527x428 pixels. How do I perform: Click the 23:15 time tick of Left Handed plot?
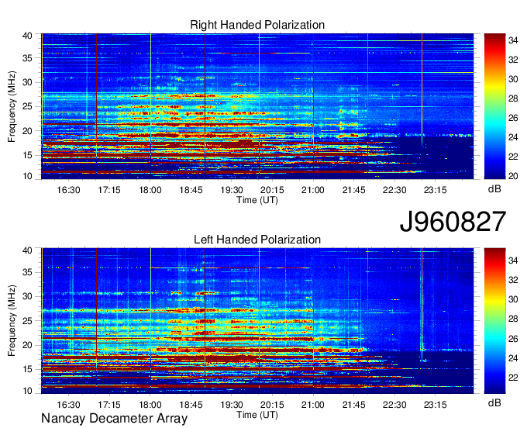coord(436,405)
